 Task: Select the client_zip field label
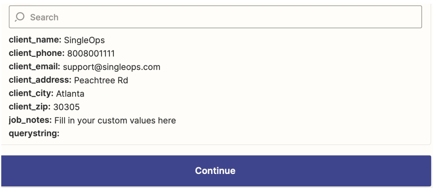pos(30,107)
